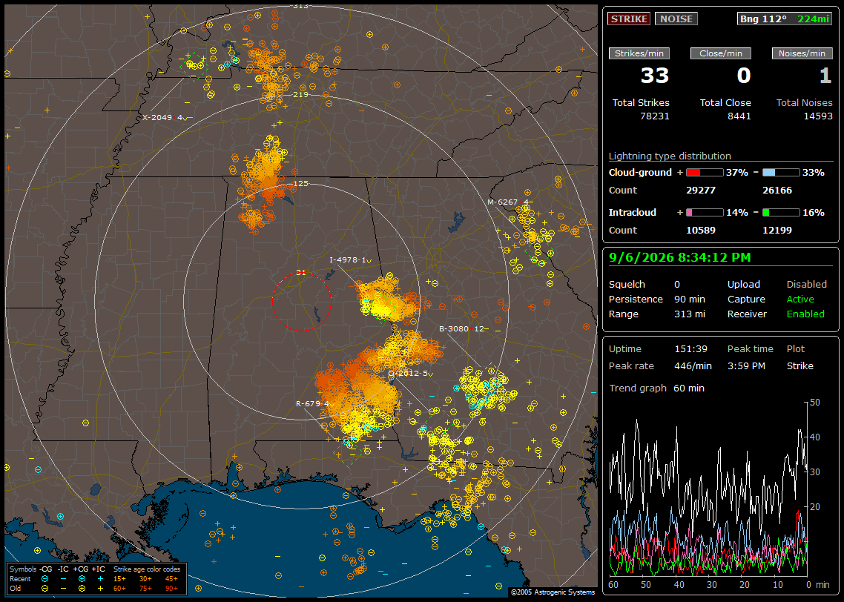
Task: Click the red positive cloud-ground bar
Action: pyautogui.click(x=705, y=173)
